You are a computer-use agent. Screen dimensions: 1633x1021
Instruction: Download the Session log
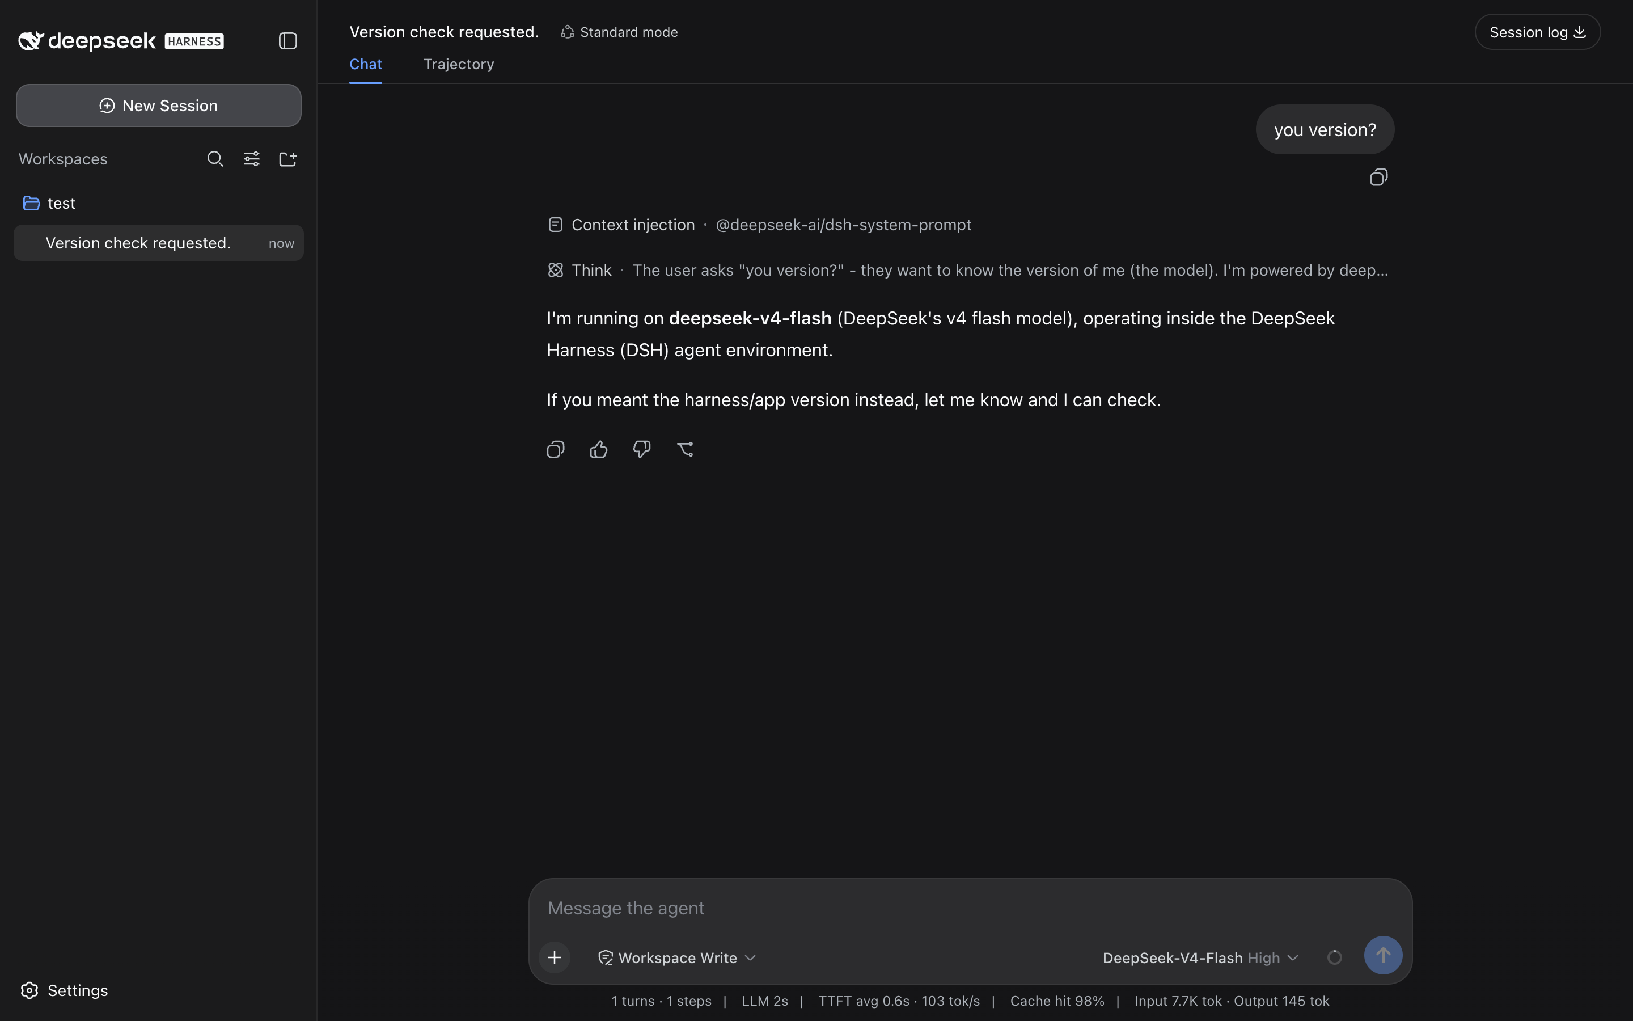tap(1537, 32)
